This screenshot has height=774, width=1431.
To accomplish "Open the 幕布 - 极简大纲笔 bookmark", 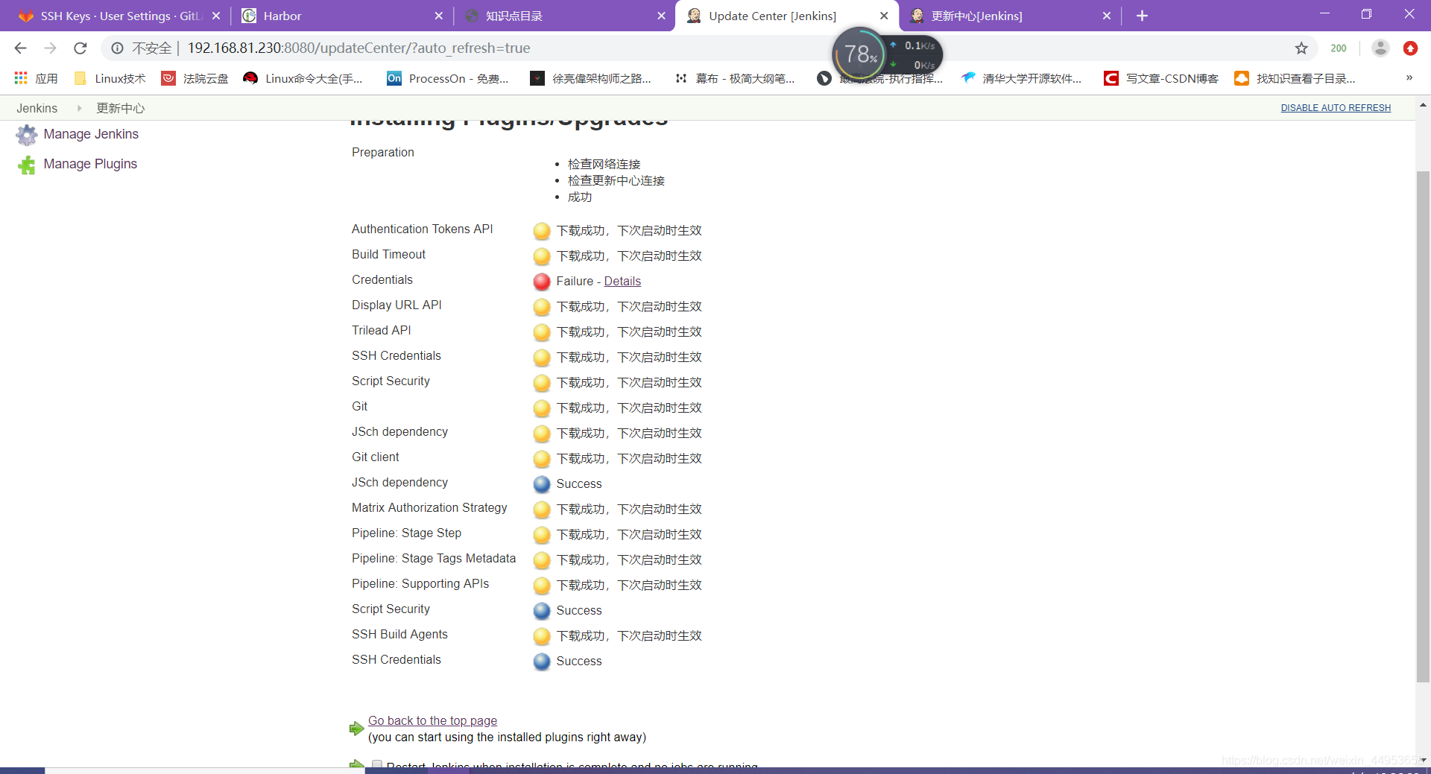I will [x=735, y=78].
